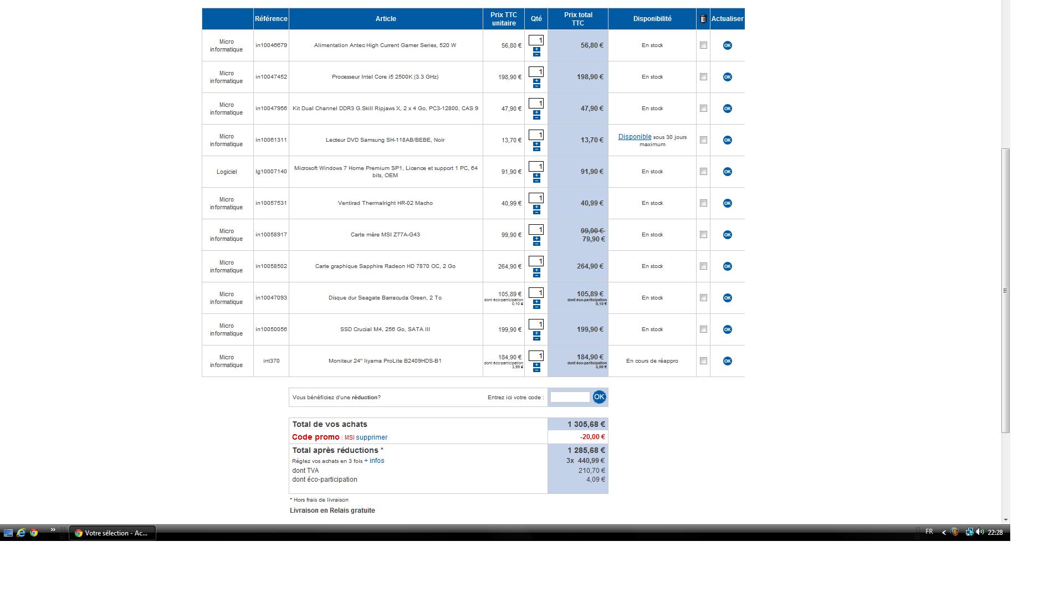Check delete box for SSD Crucial M4 row

click(x=703, y=329)
